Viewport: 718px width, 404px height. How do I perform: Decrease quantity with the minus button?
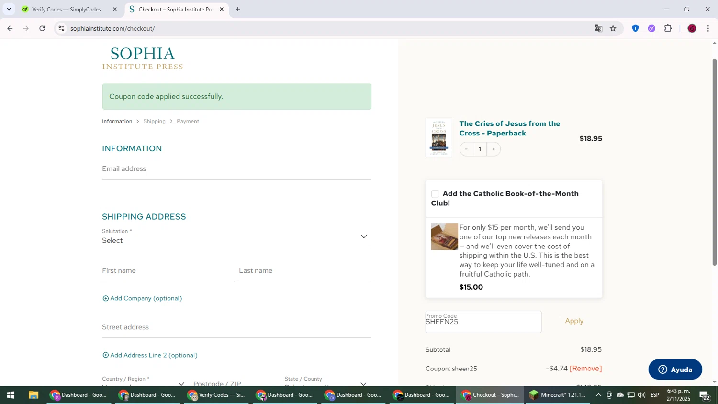(466, 149)
